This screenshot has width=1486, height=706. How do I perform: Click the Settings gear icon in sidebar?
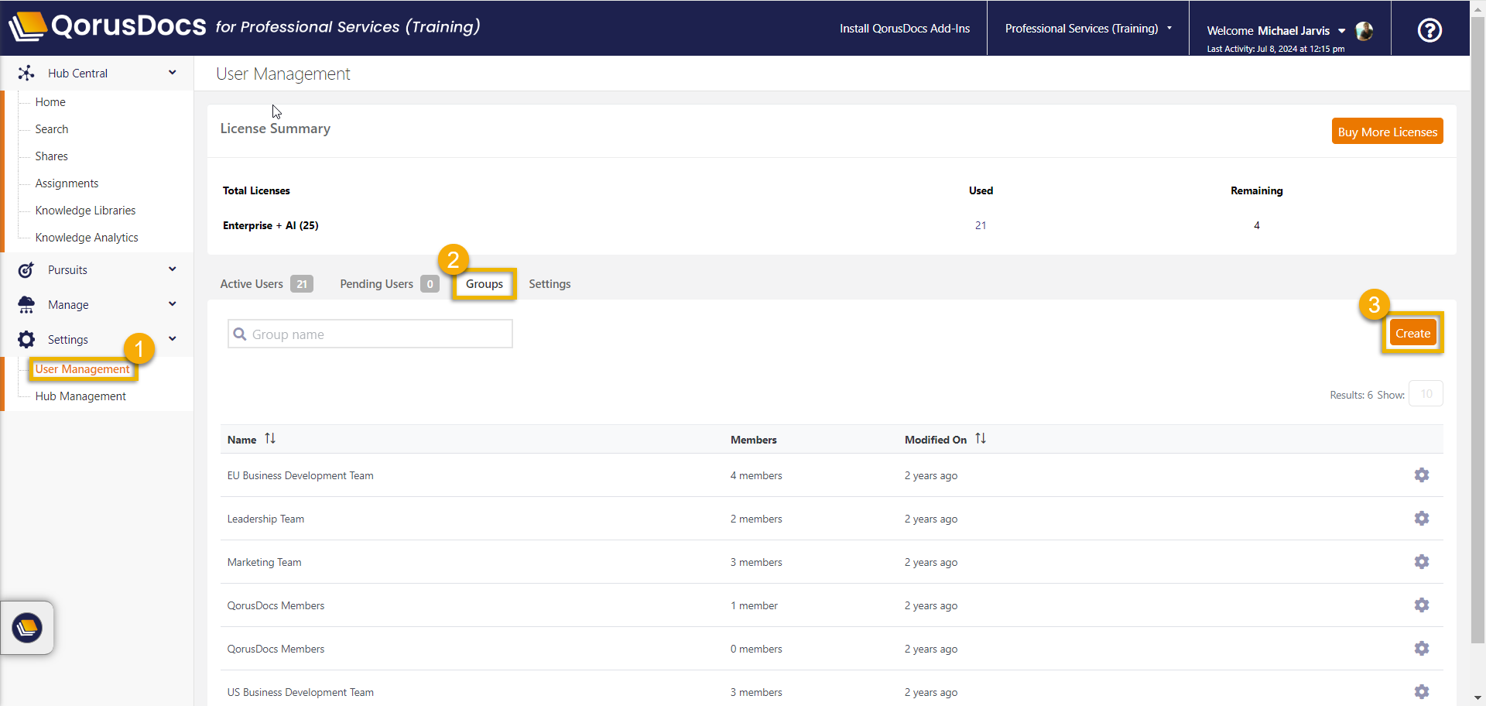point(26,340)
